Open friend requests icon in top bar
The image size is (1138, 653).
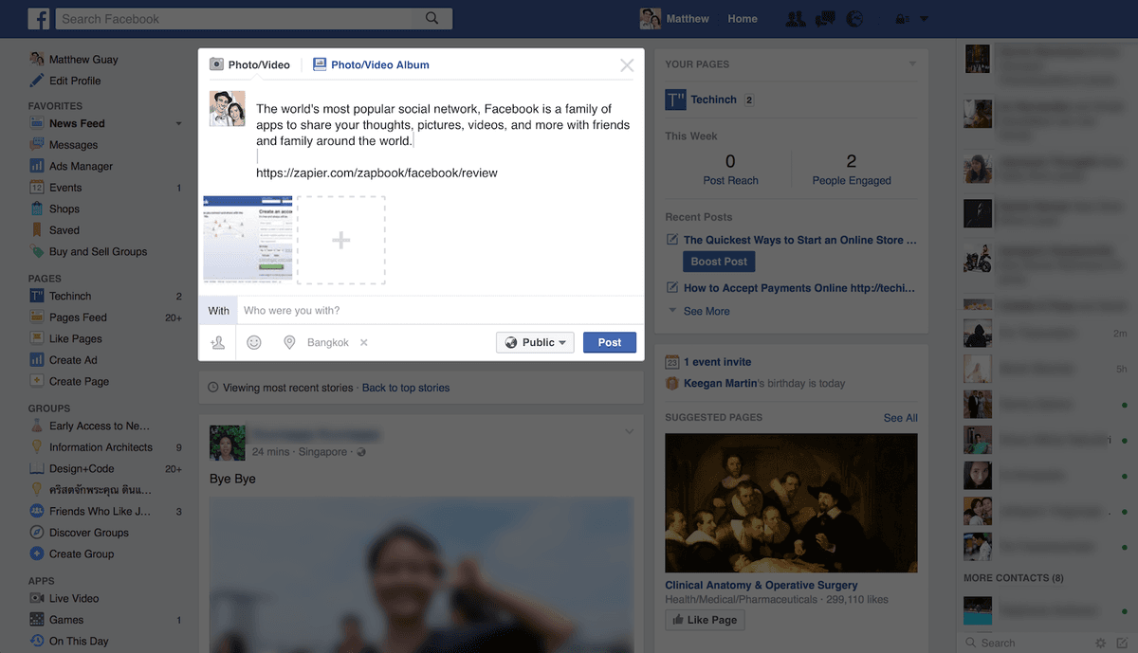796,19
